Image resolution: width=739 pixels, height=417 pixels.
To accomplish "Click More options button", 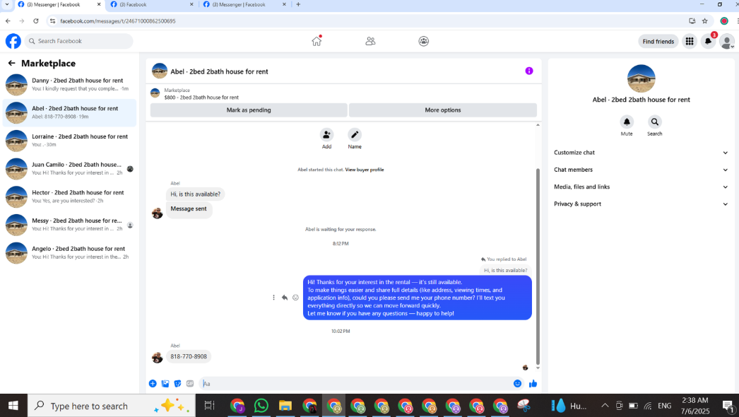I will coord(442,110).
